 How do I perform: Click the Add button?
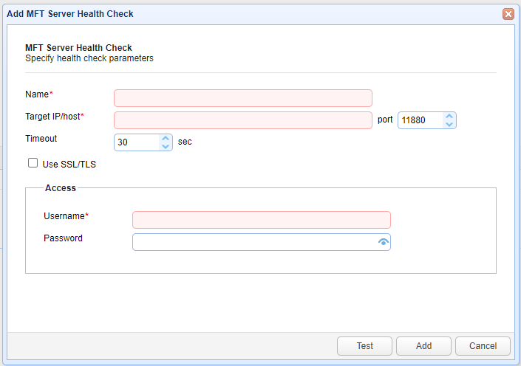[423, 346]
